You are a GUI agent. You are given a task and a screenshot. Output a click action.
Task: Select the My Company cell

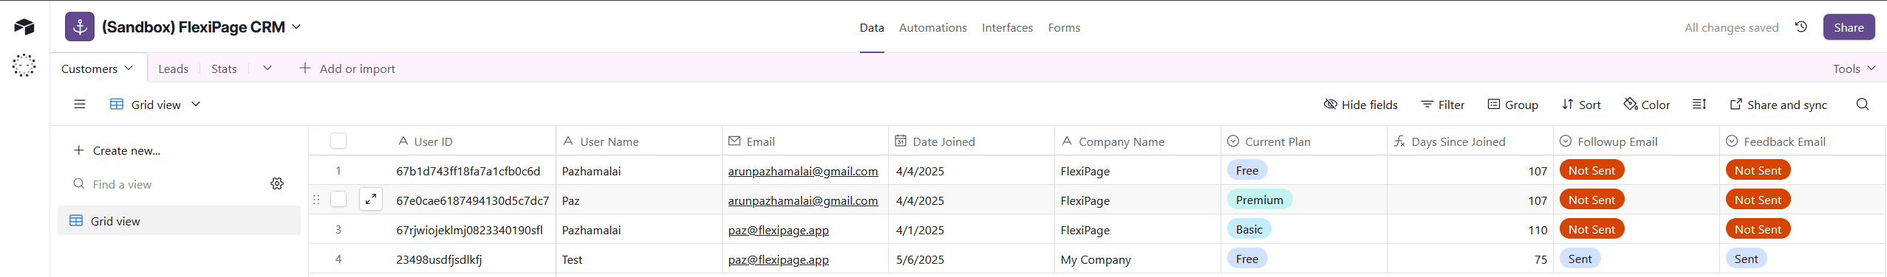click(1138, 259)
